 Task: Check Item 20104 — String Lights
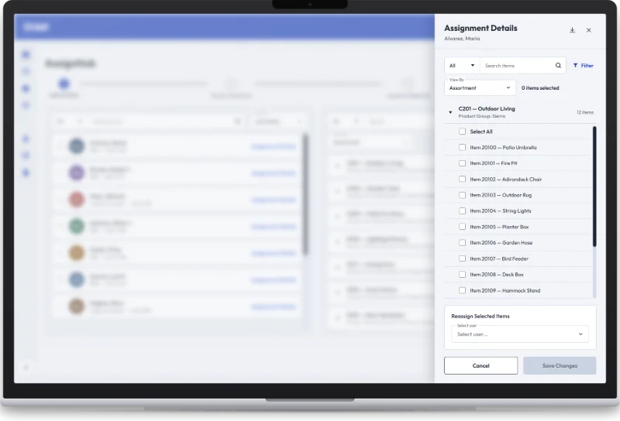point(462,211)
